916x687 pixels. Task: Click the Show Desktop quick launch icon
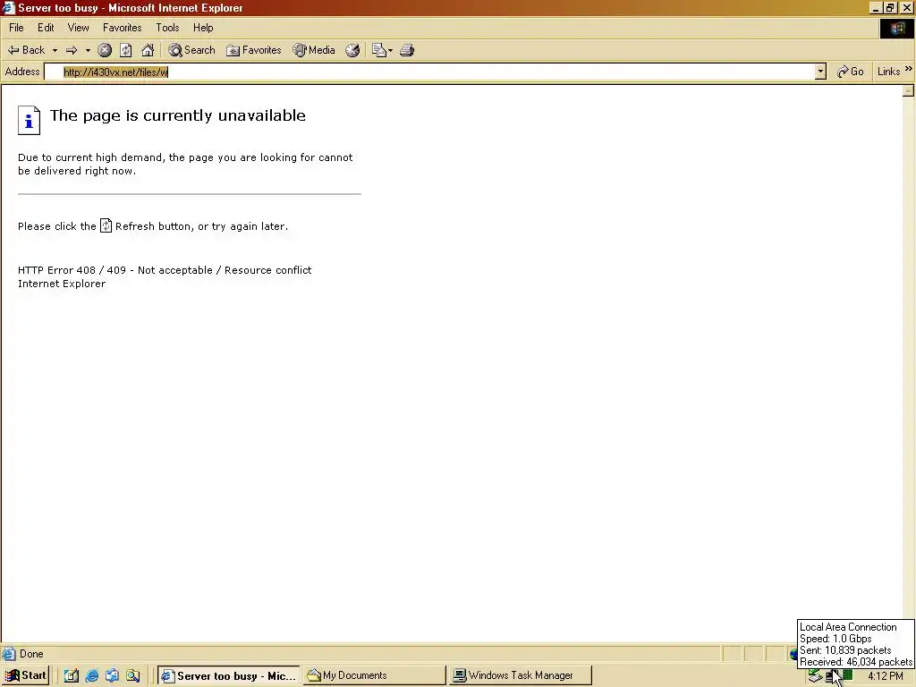(72, 676)
